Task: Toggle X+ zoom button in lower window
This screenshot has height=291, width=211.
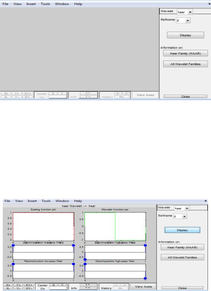Action: pos(8,285)
